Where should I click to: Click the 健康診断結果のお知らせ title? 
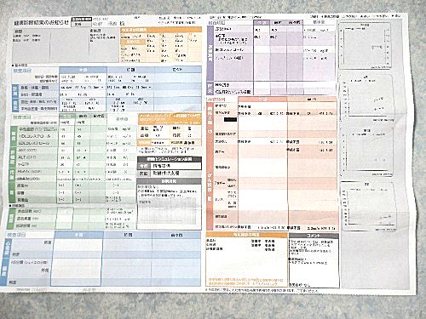click(41, 23)
